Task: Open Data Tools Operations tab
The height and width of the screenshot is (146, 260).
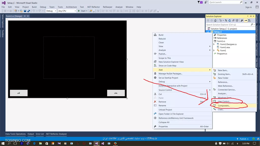Action: point(15,134)
